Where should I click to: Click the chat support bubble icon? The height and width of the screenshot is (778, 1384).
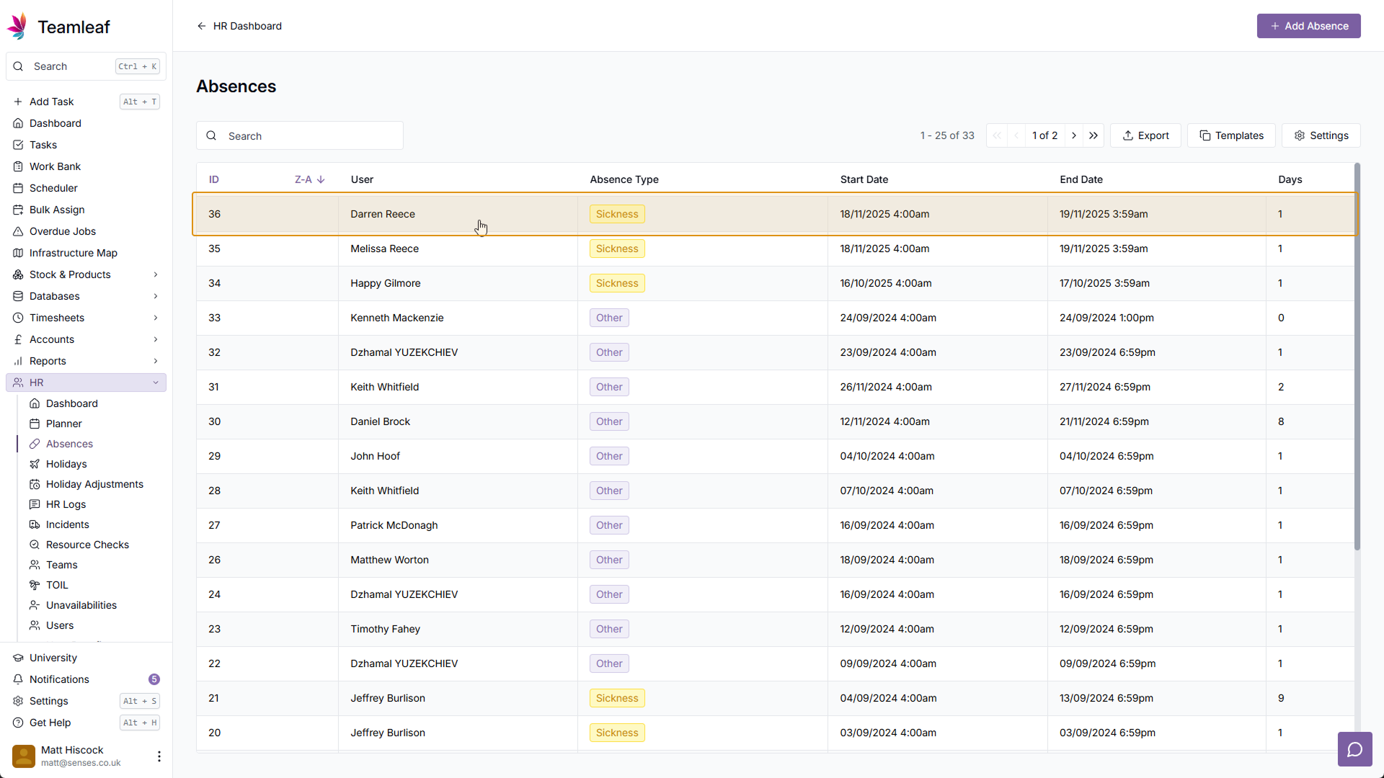(x=1354, y=750)
